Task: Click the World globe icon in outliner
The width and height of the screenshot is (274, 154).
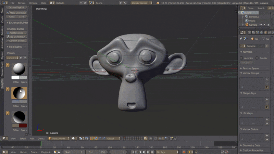Action: pos(247,21)
